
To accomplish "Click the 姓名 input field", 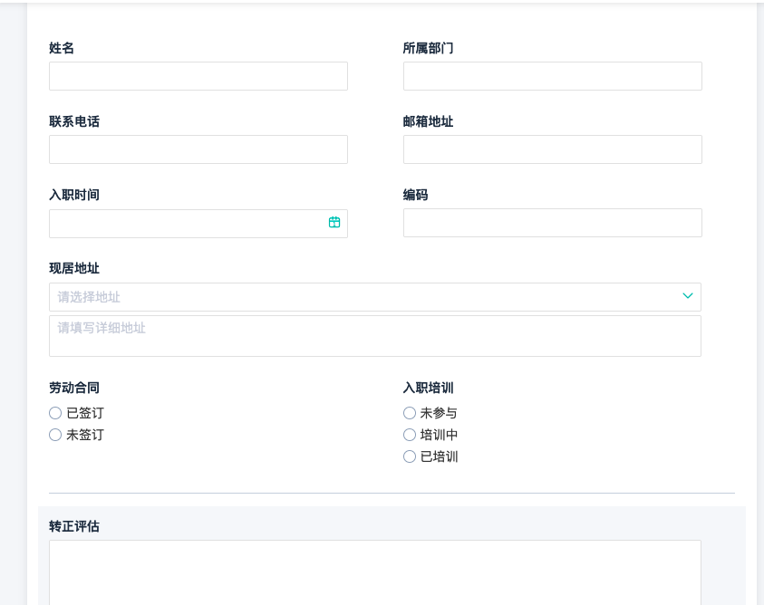I will (x=198, y=76).
